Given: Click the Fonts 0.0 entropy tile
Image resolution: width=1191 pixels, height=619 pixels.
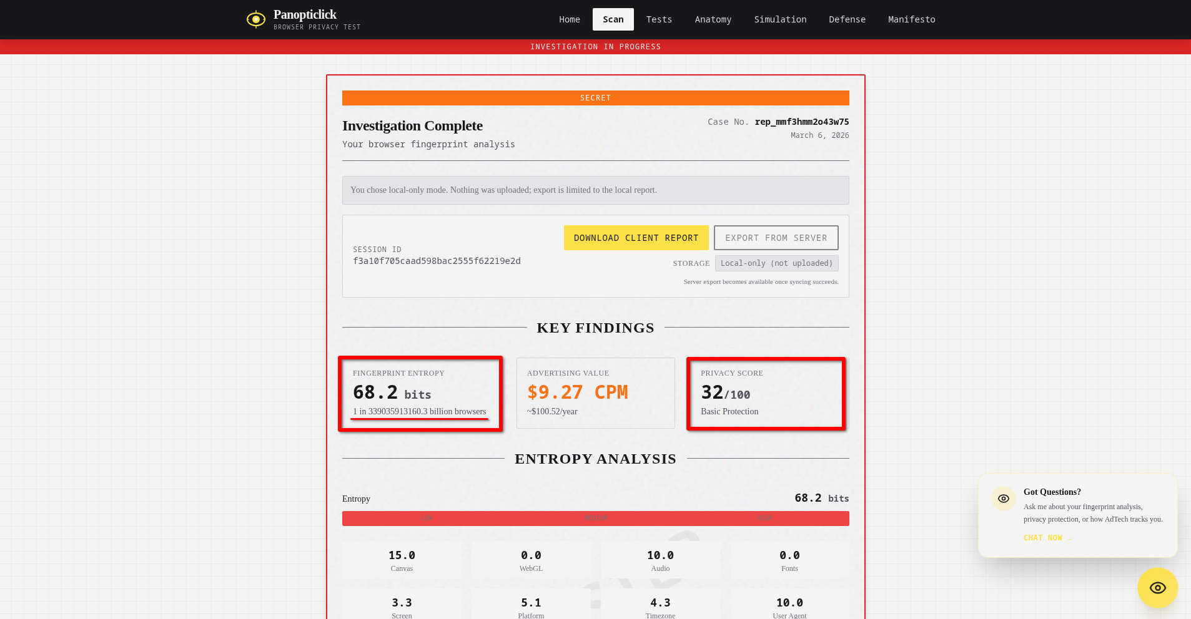Looking at the screenshot, I should click(789, 560).
